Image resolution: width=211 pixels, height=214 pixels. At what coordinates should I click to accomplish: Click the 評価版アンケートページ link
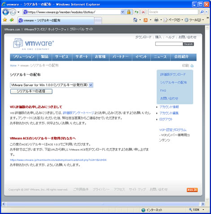click(x=79, y=113)
